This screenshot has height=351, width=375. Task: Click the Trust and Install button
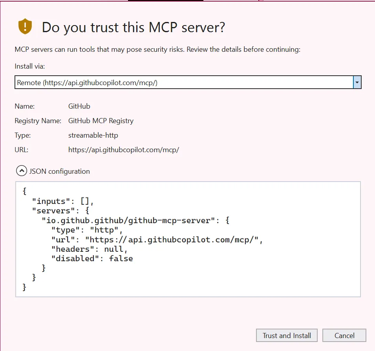287,335
